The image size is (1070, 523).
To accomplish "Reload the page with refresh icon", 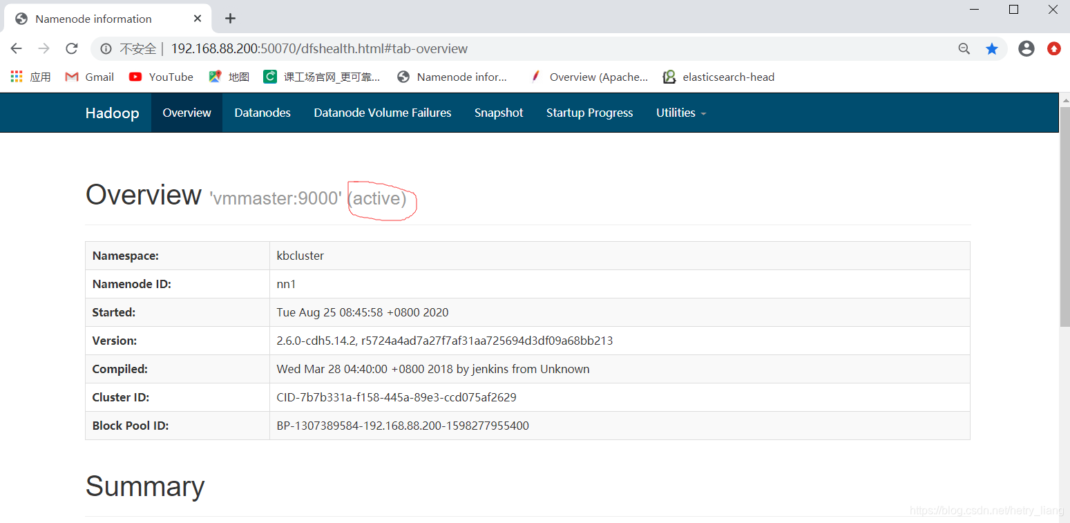I will point(71,48).
